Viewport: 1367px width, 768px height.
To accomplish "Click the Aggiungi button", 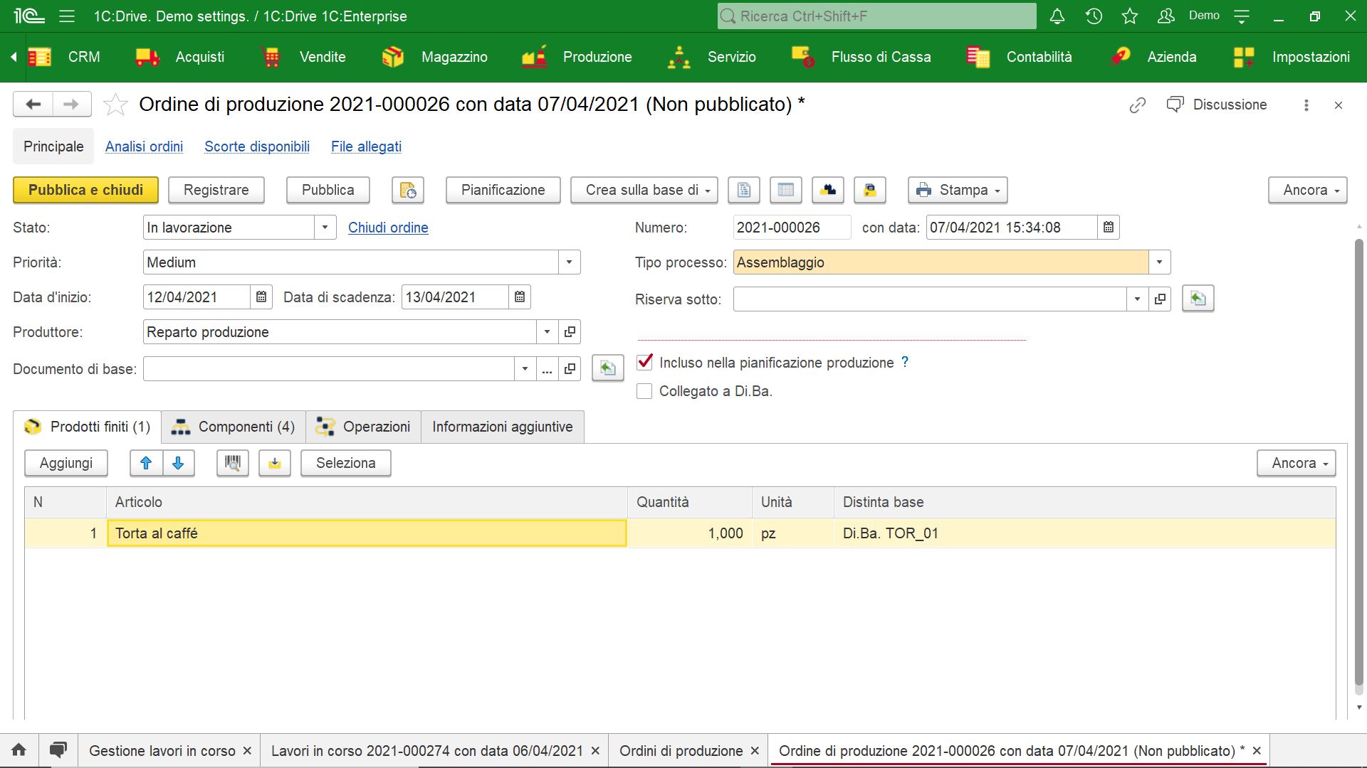I will tap(66, 463).
